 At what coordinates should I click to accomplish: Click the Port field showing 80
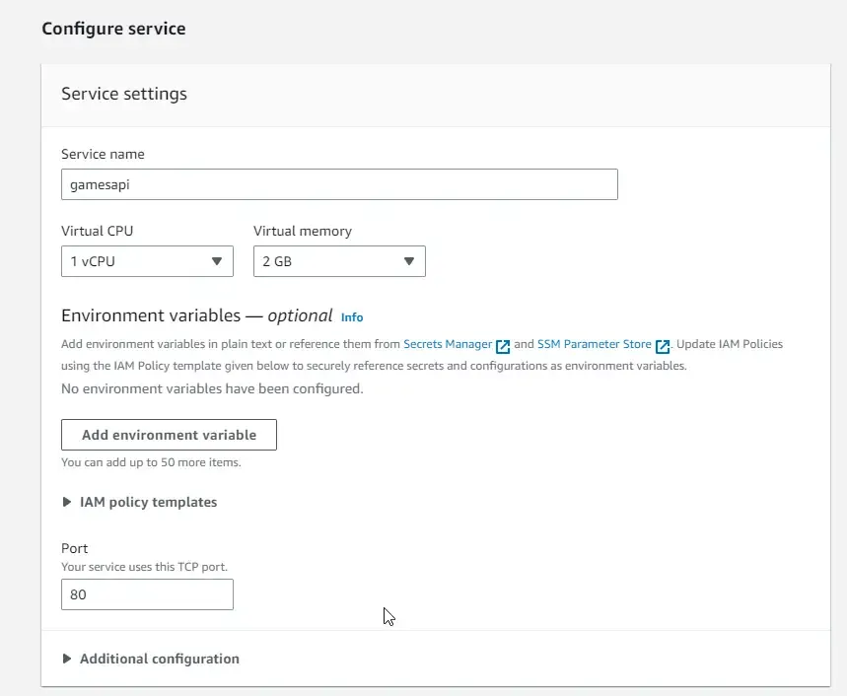146,593
